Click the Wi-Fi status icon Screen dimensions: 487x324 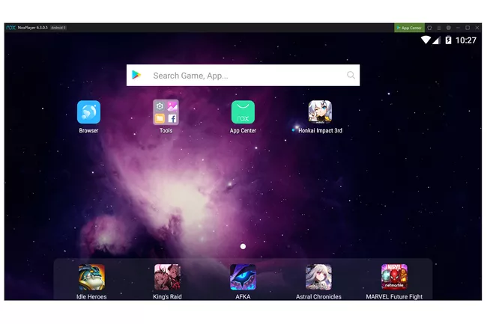(426, 40)
